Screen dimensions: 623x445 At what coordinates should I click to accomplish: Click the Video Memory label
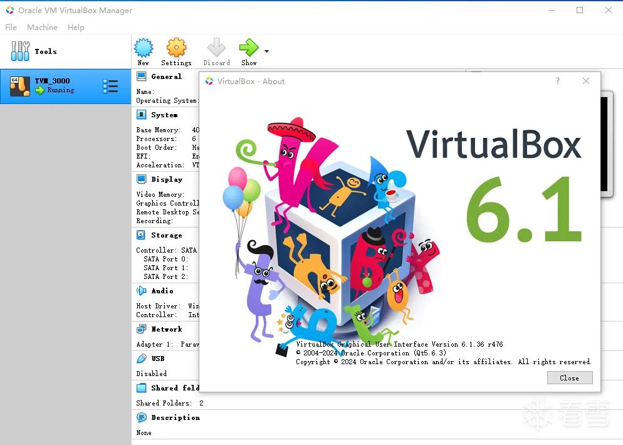coord(160,194)
